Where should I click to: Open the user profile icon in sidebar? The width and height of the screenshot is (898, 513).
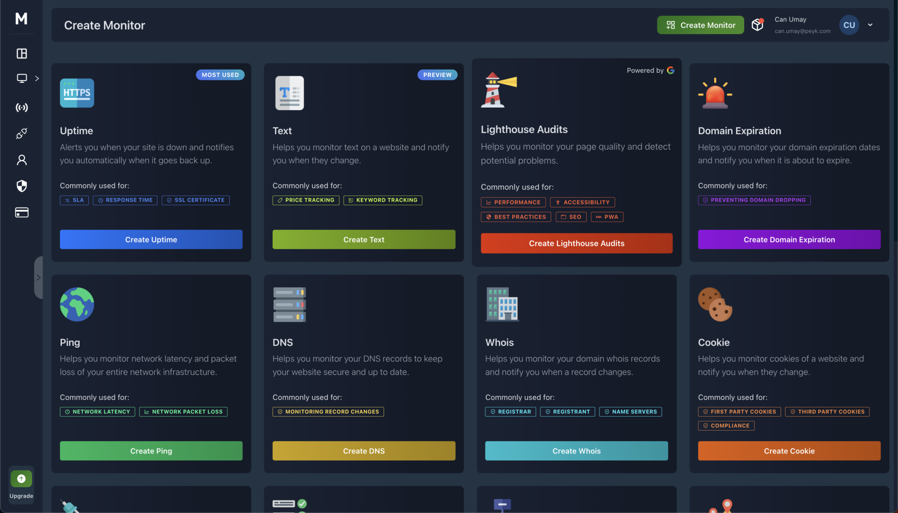click(x=21, y=160)
